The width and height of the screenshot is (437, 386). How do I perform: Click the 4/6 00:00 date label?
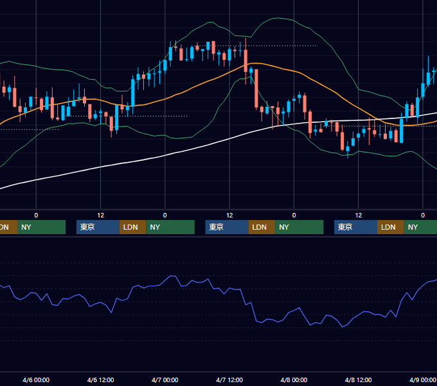coord(36,380)
